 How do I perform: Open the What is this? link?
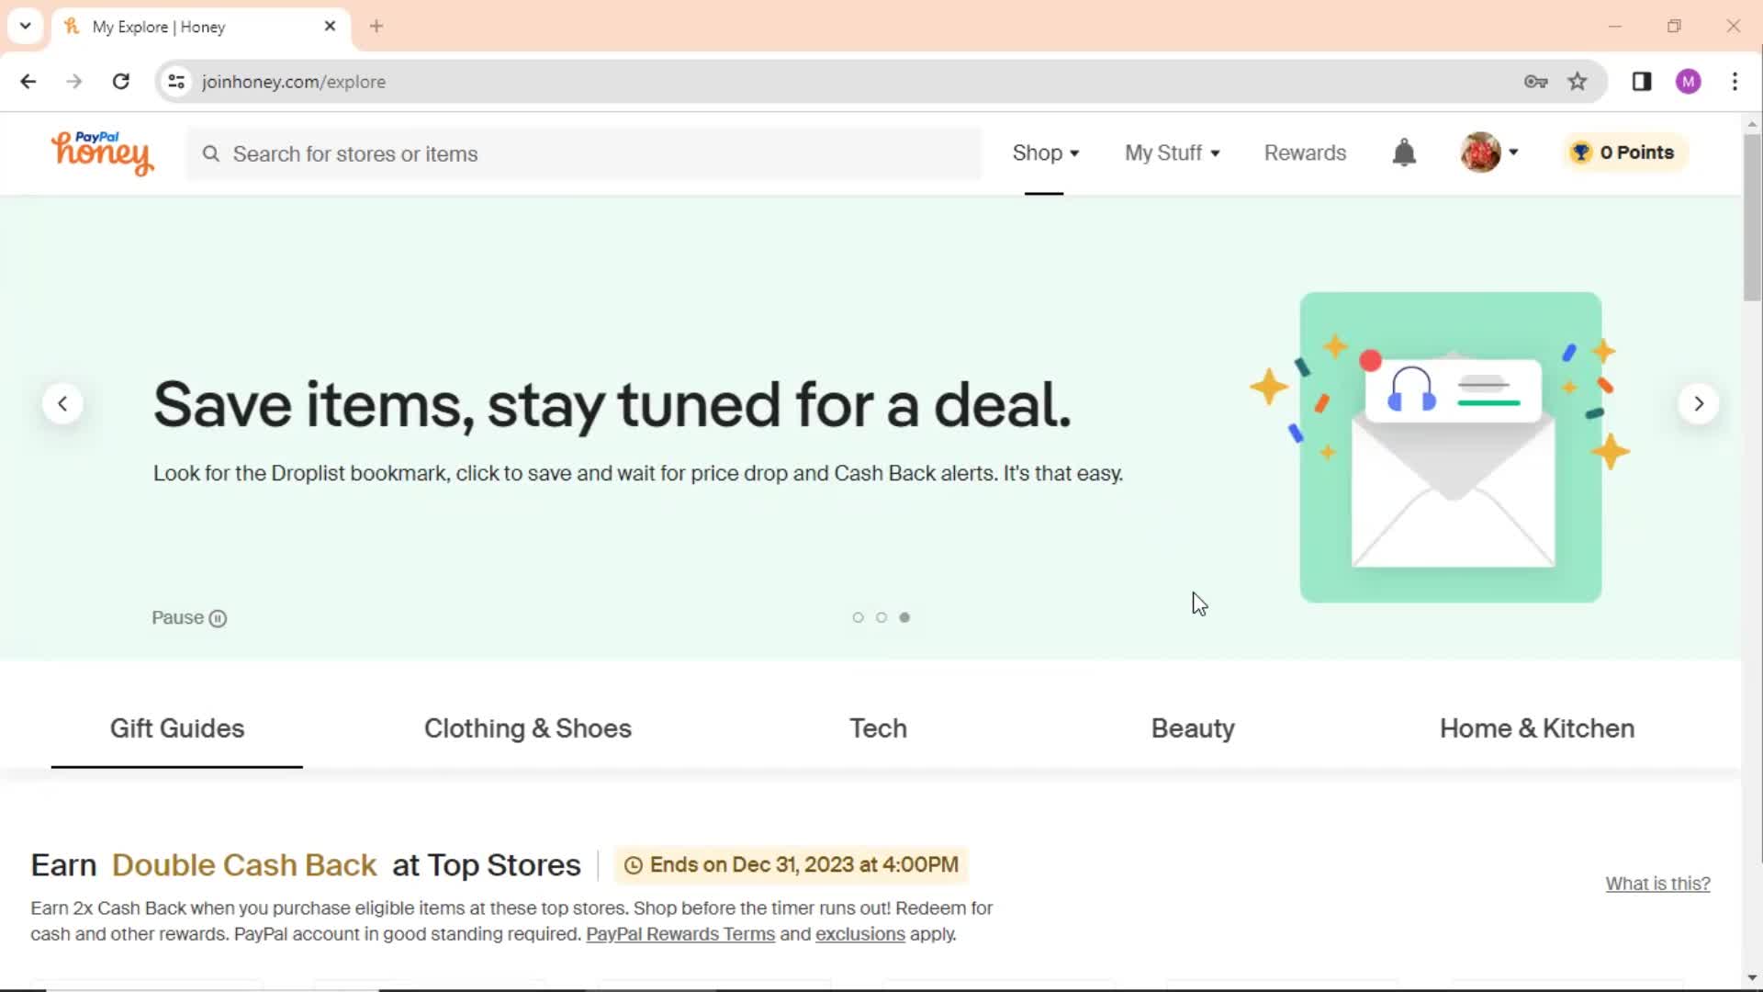[1657, 884]
